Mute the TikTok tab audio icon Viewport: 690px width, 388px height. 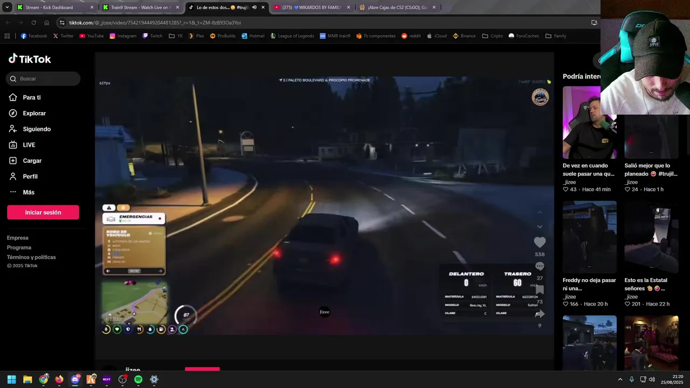[254, 8]
